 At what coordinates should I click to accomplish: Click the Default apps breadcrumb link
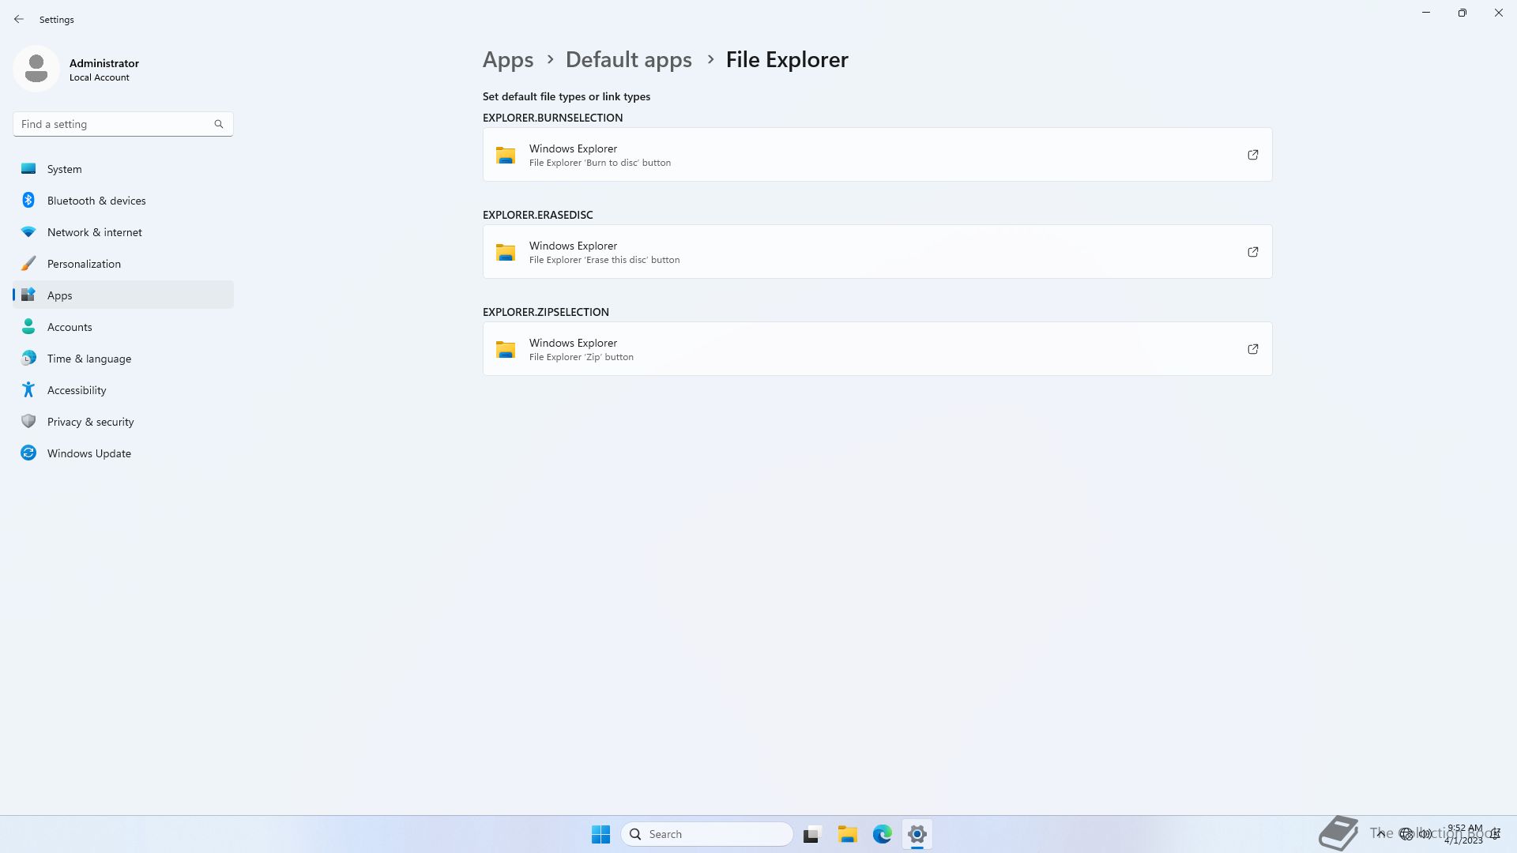click(x=629, y=60)
